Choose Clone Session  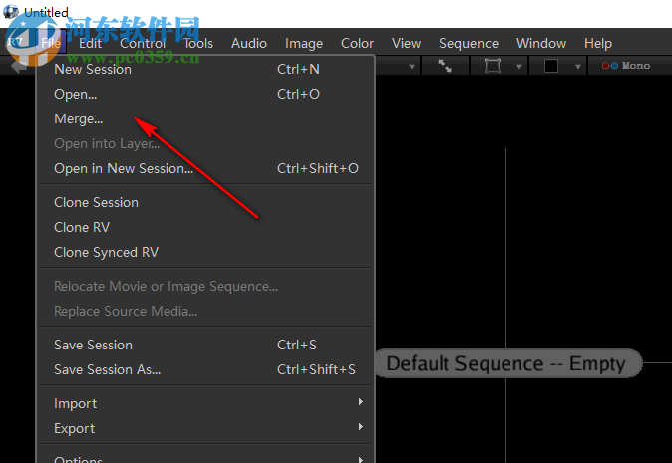point(205,202)
